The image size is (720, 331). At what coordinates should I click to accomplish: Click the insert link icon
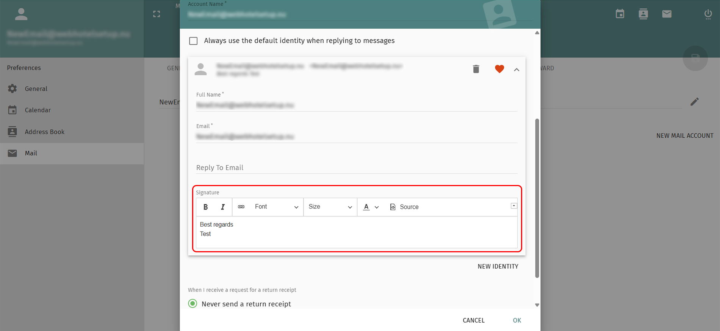point(241,207)
